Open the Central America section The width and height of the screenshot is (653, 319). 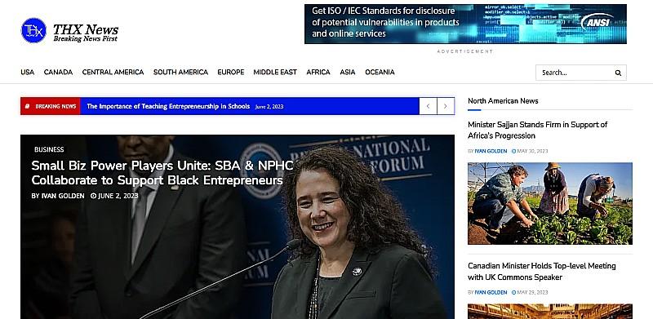click(113, 72)
